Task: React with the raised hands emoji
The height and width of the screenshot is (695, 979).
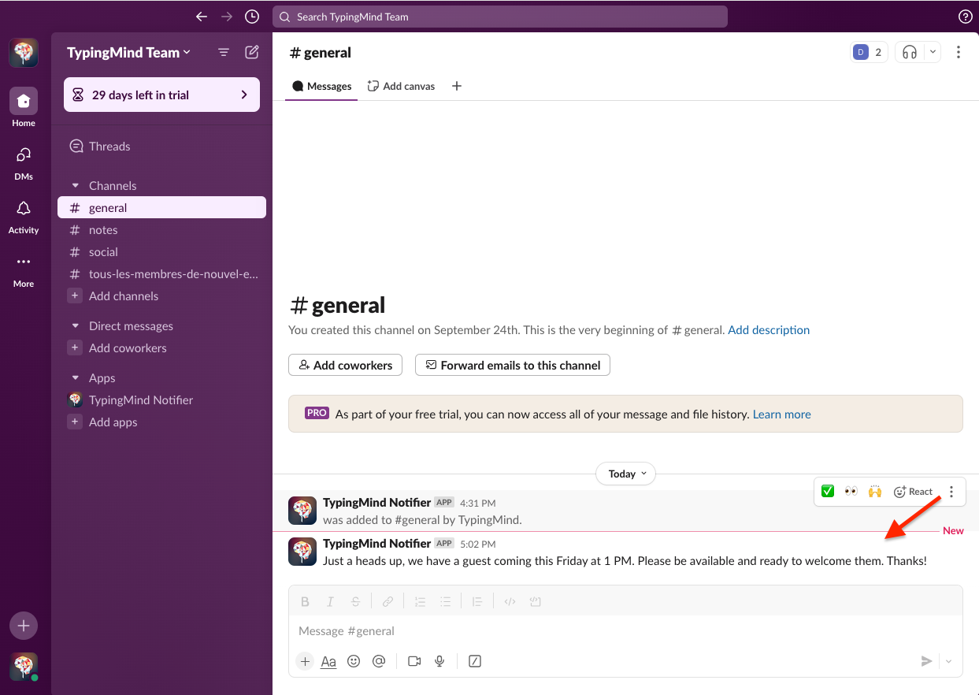Action: tap(874, 491)
